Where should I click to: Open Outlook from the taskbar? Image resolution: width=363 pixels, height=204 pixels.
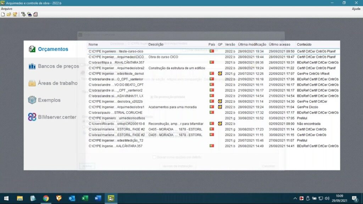[x=72, y=198]
